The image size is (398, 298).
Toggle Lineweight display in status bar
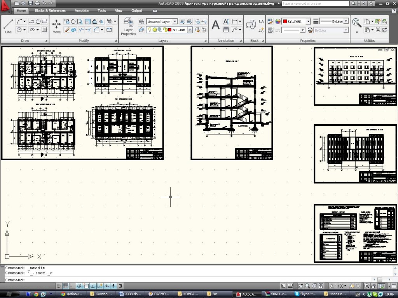coord(113,286)
